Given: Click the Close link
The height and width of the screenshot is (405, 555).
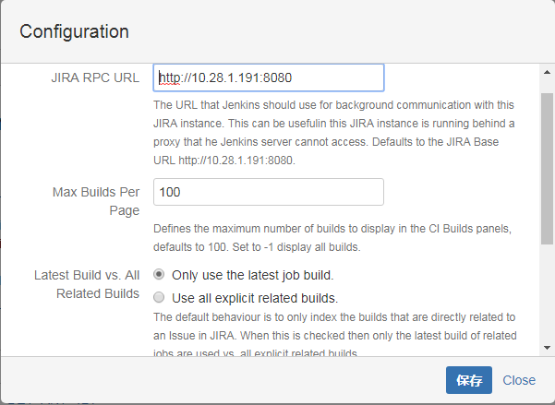Looking at the screenshot, I should (x=519, y=380).
